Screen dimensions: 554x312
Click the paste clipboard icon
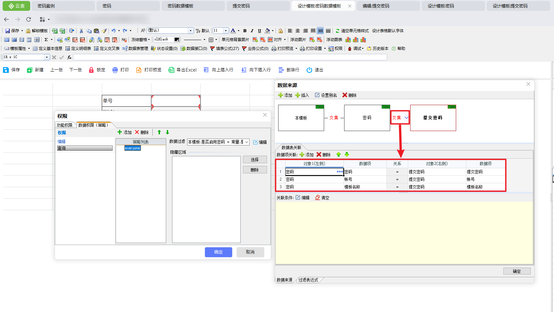(96, 31)
